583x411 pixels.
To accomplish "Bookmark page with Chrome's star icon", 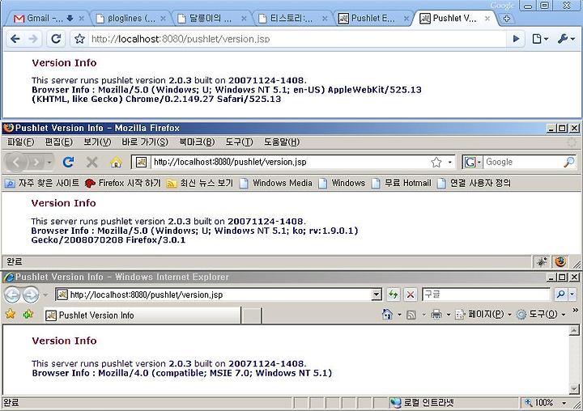I will (x=79, y=39).
